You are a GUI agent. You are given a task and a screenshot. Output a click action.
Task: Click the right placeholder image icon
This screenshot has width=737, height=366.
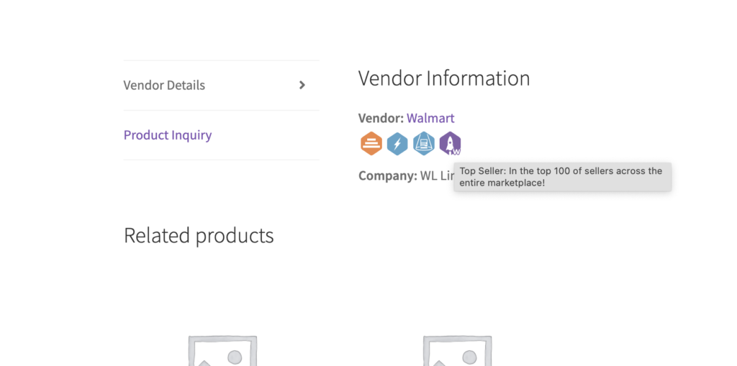coord(457,350)
